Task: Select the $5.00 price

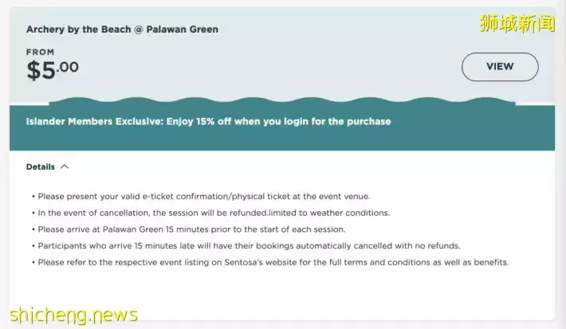Action: pos(53,70)
